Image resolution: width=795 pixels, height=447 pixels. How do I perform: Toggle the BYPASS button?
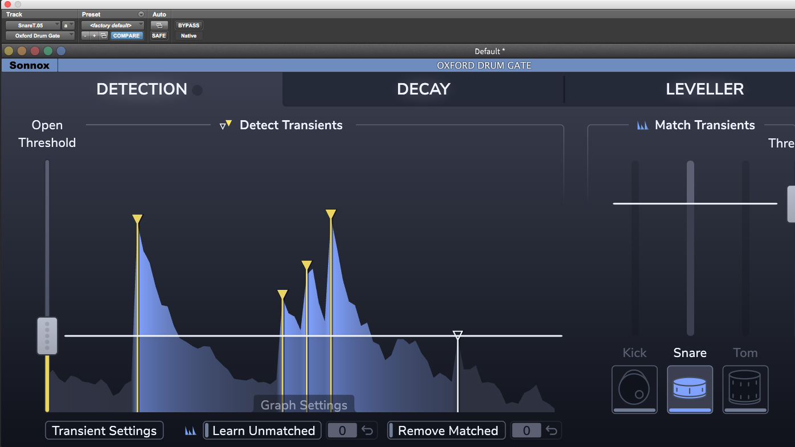click(x=188, y=26)
